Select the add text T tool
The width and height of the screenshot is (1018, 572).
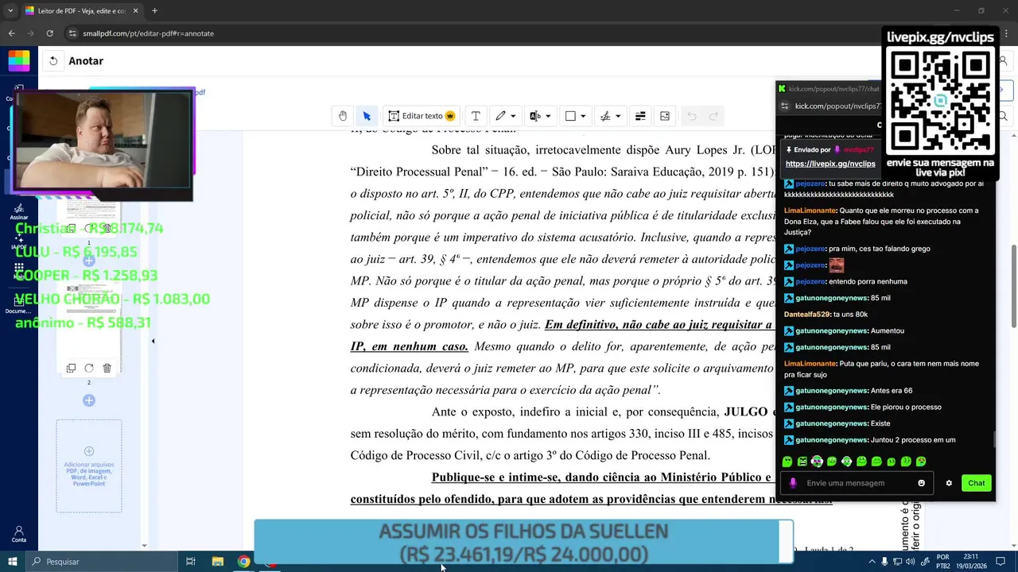tap(476, 116)
